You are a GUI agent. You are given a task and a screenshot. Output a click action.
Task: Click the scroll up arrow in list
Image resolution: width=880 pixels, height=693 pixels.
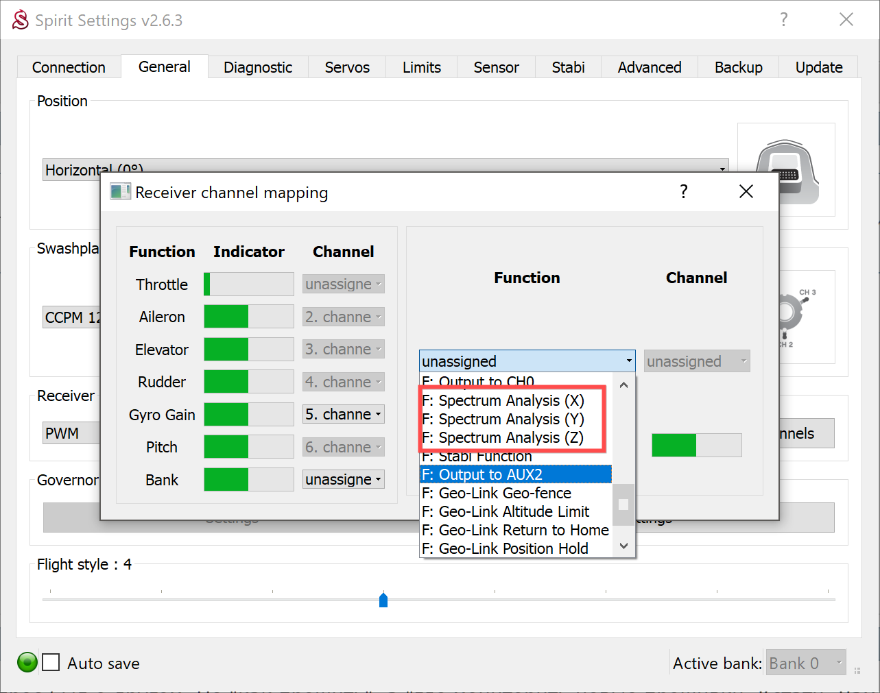(x=623, y=385)
